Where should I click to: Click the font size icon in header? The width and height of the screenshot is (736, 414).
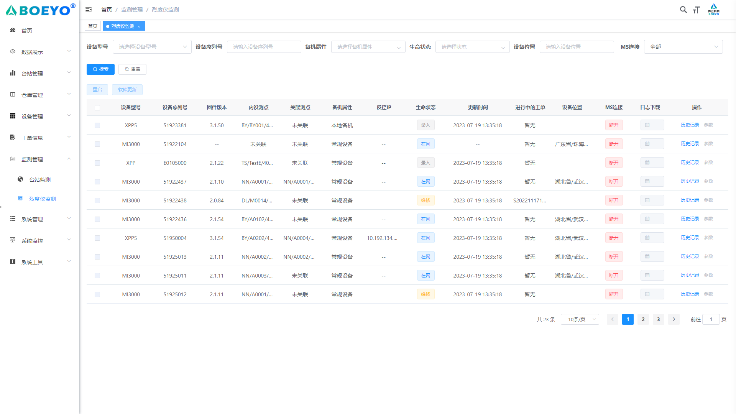coord(697,10)
